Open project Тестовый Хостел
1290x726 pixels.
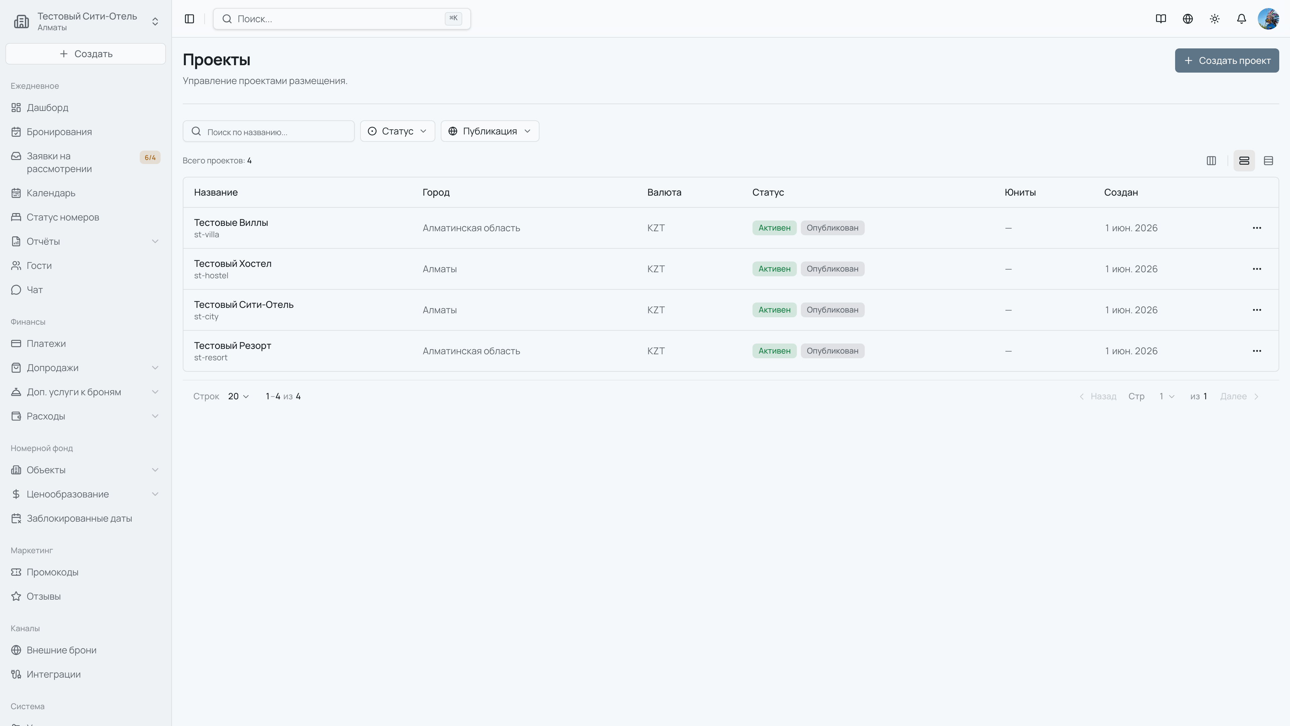[232, 264]
